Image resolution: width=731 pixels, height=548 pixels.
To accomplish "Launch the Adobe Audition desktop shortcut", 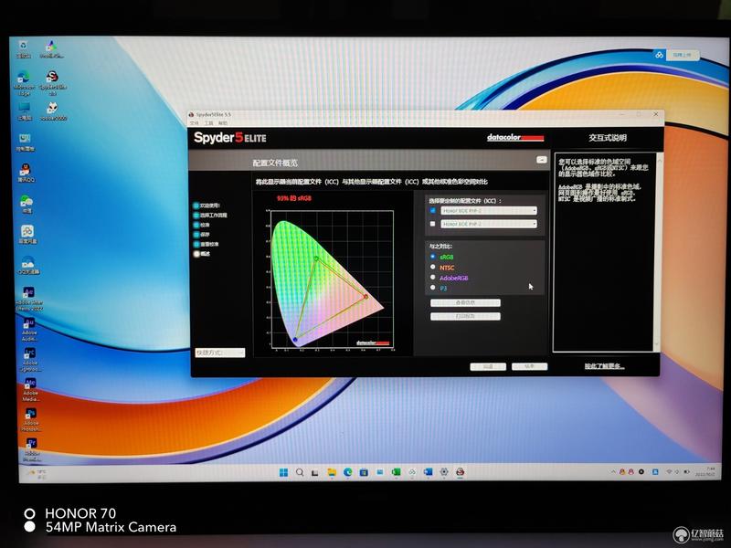I will (x=29, y=329).
